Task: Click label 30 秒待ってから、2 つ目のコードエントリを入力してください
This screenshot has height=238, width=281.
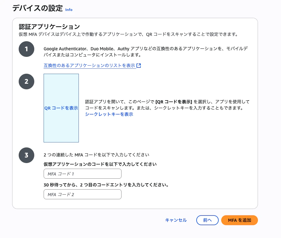Action: [106, 185]
